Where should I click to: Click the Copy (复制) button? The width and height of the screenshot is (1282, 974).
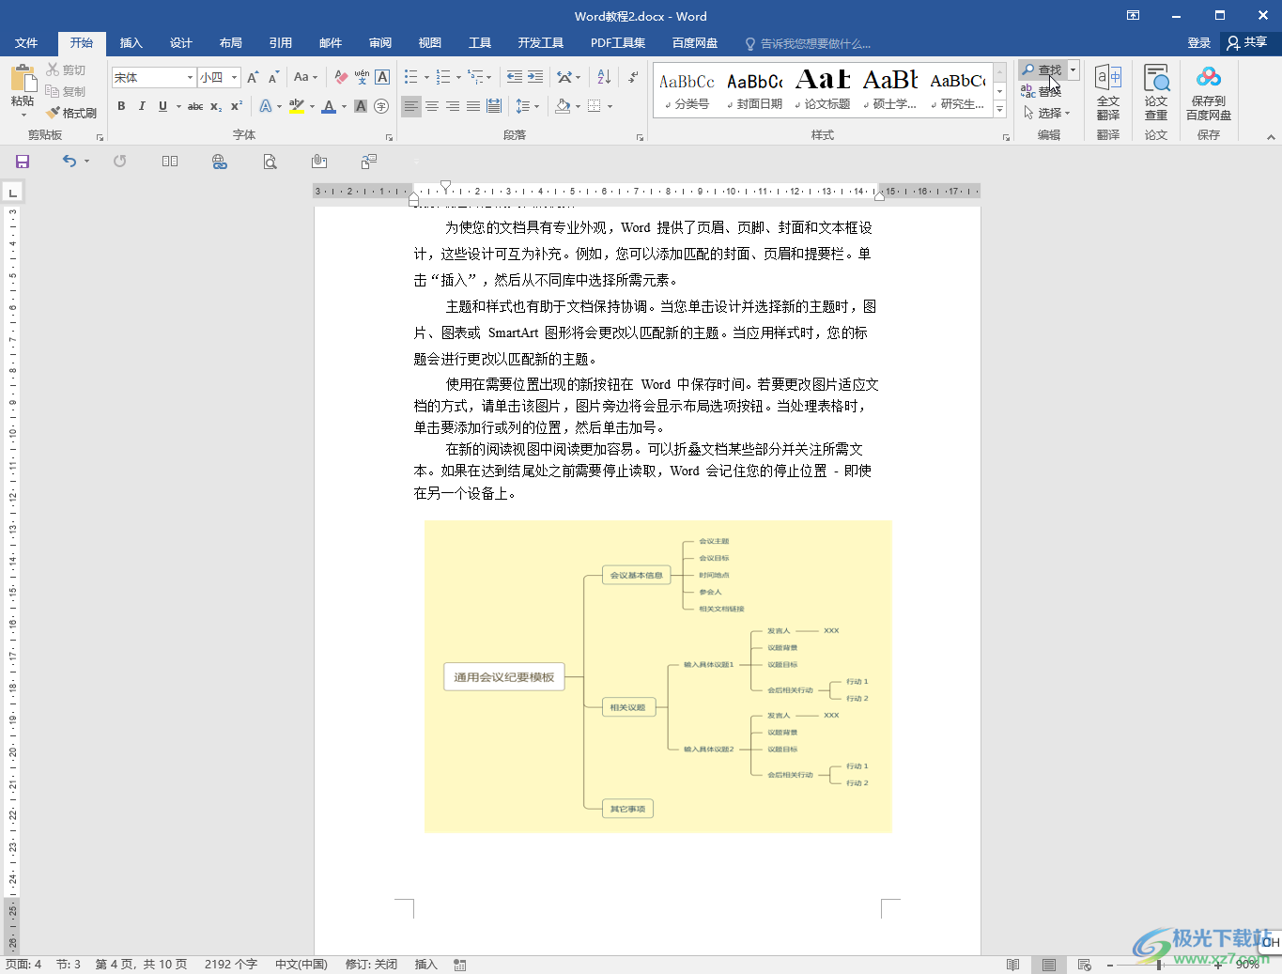coord(66,91)
